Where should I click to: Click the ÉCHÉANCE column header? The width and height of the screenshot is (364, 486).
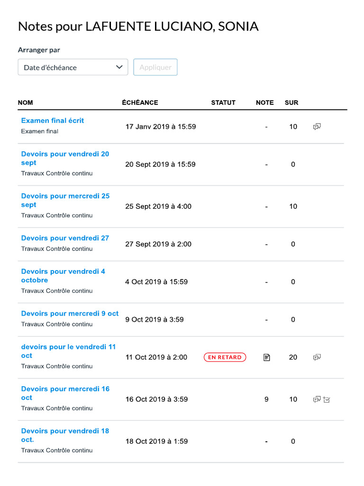tap(140, 103)
